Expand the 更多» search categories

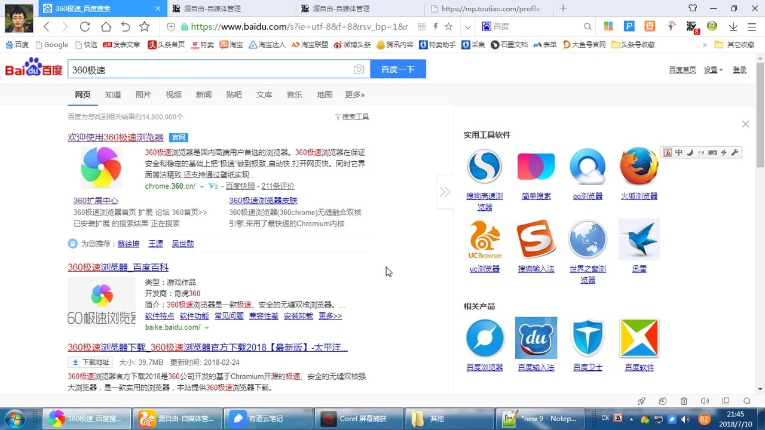(354, 94)
